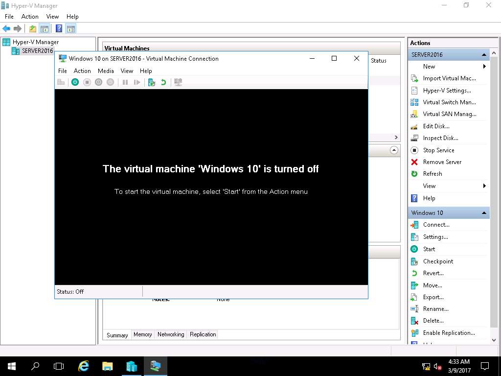Click the blue Help question mark toolbar icon

pos(59,28)
